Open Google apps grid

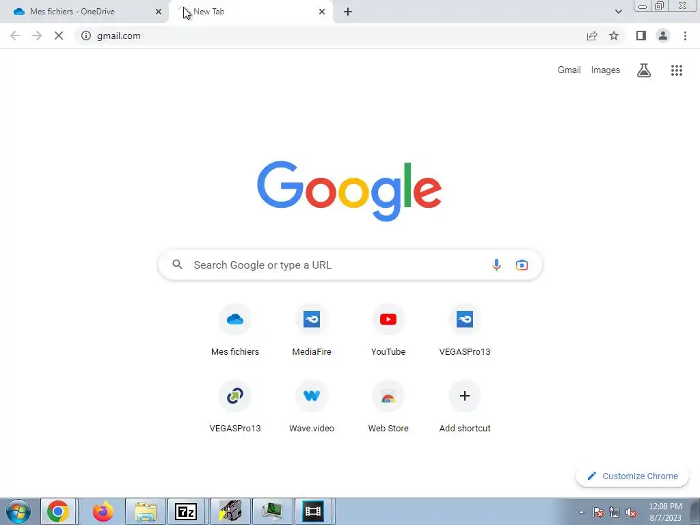point(677,70)
